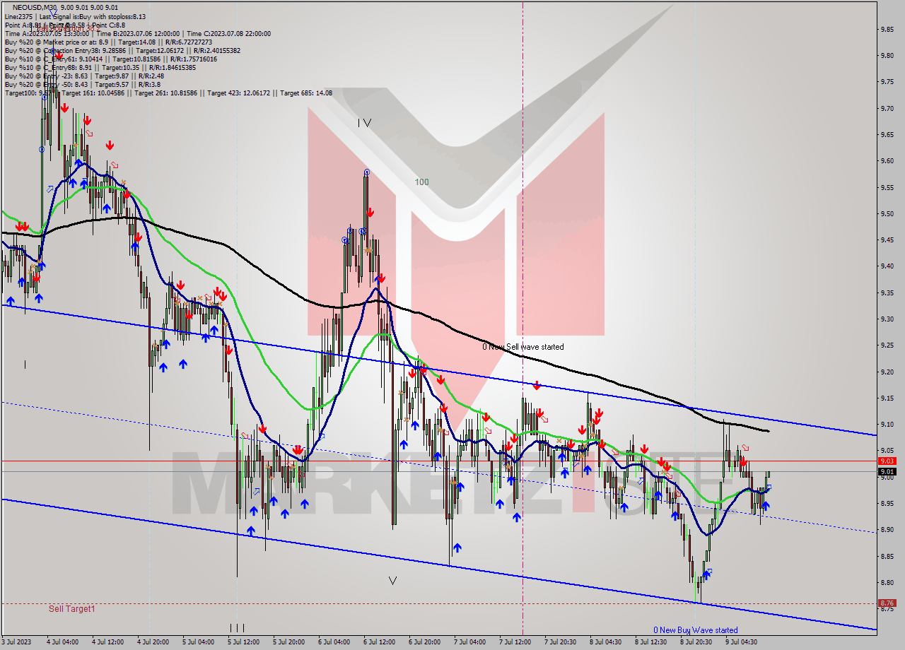Click the red 8.76 price tag
The height and width of the screenshot is (650, 905).
click(887, 603)
